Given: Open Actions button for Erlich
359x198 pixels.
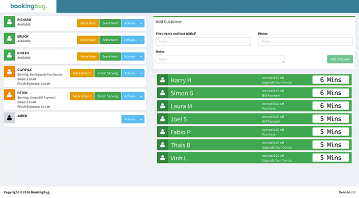Looking at the screenshot, I should tap(130, 40).
